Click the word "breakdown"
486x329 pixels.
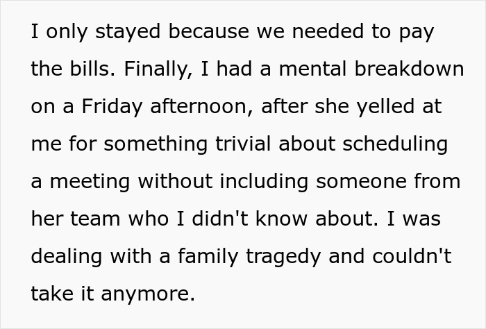tap(409, 69)
